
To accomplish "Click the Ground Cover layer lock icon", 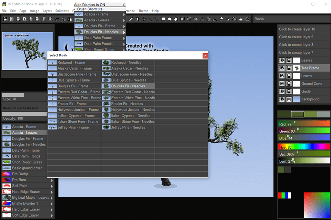I will coord(289,84).
